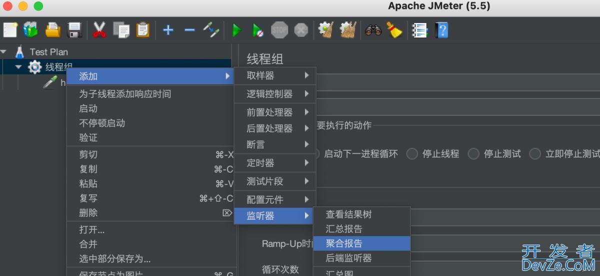Choose 不停顿启动 from the context menu
The width and height of the screenshot is (600, 276).
tap(150, 123)
